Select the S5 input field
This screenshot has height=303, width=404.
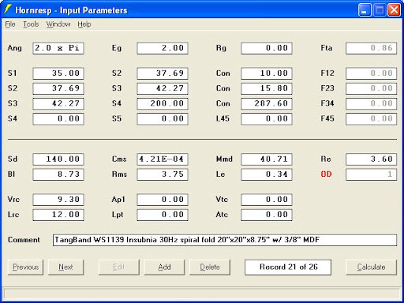tap(163, 118)
